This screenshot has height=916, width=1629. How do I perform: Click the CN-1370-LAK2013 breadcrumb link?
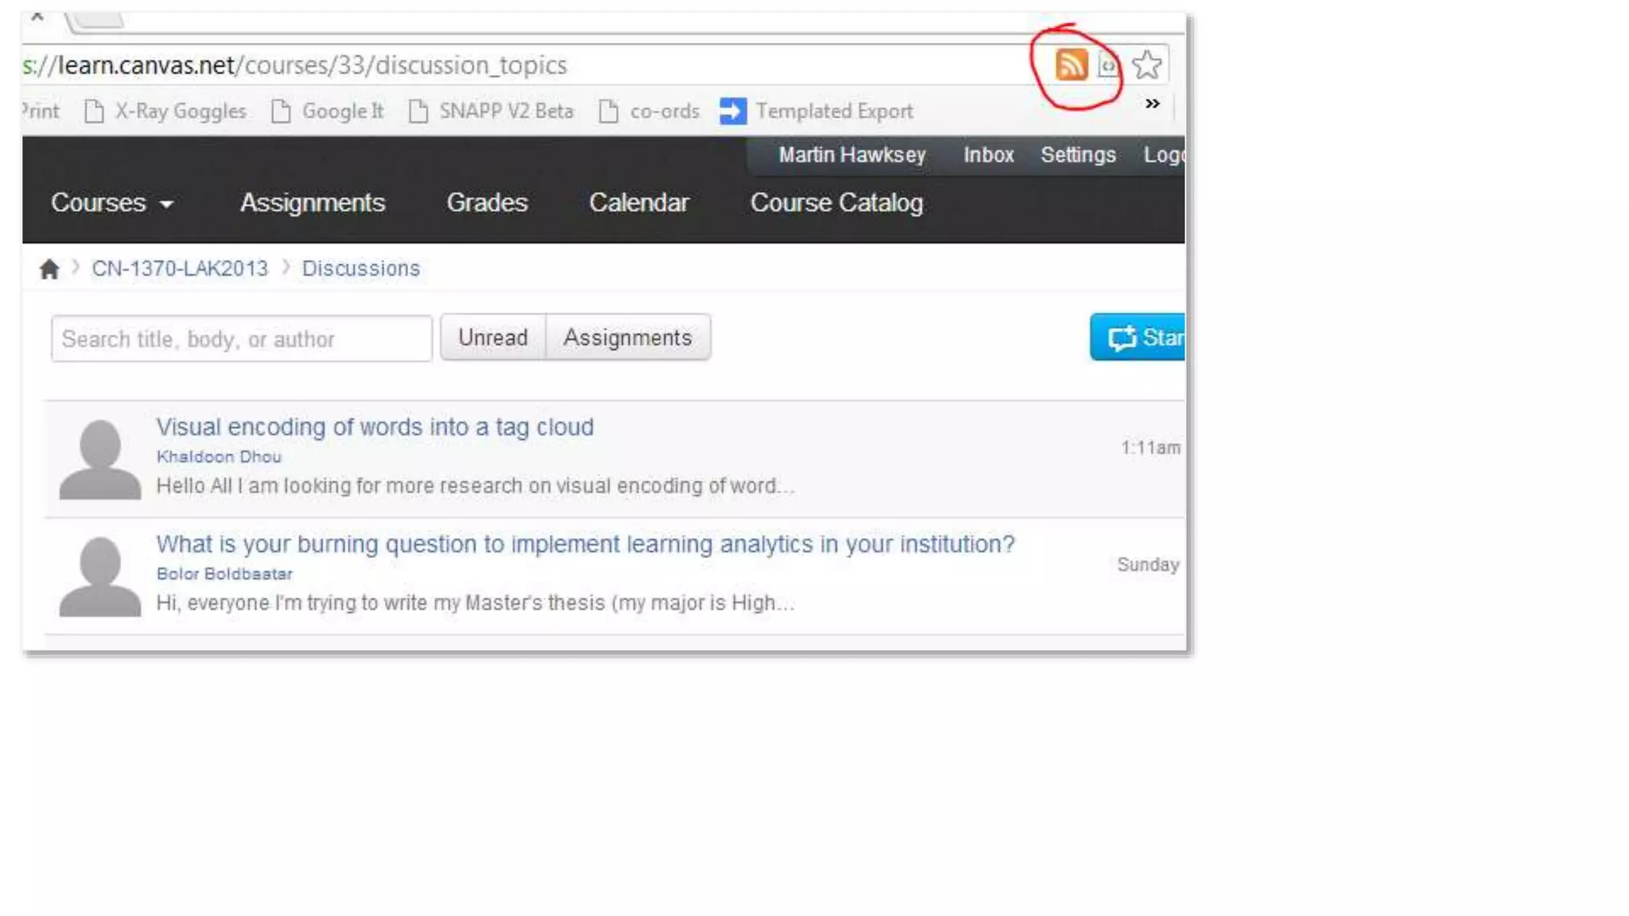(x=180, y=269)
